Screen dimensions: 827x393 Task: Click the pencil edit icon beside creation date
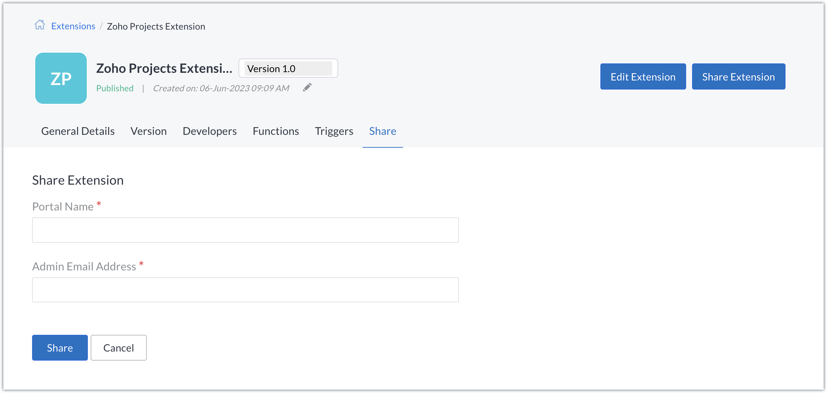(307, 88)
